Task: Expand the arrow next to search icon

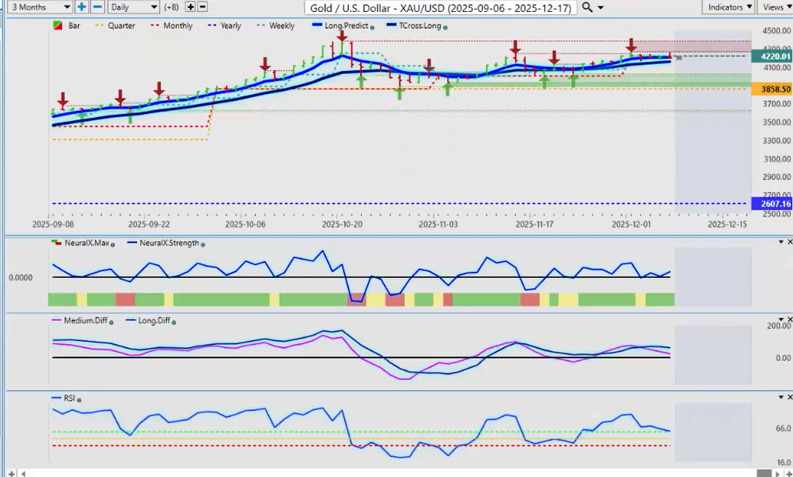Action: (599, 7)
